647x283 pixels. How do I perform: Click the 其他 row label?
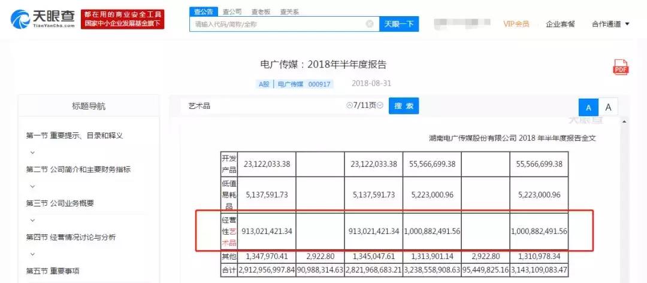(229, 257)
